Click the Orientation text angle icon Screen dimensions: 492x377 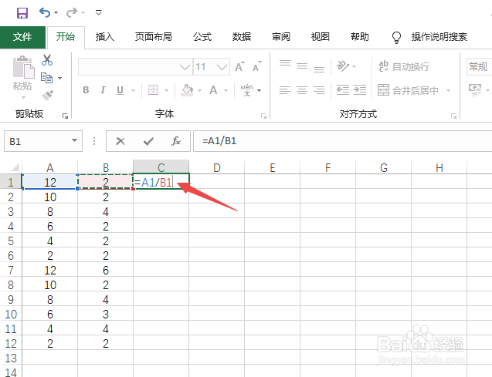click(343, 66)
